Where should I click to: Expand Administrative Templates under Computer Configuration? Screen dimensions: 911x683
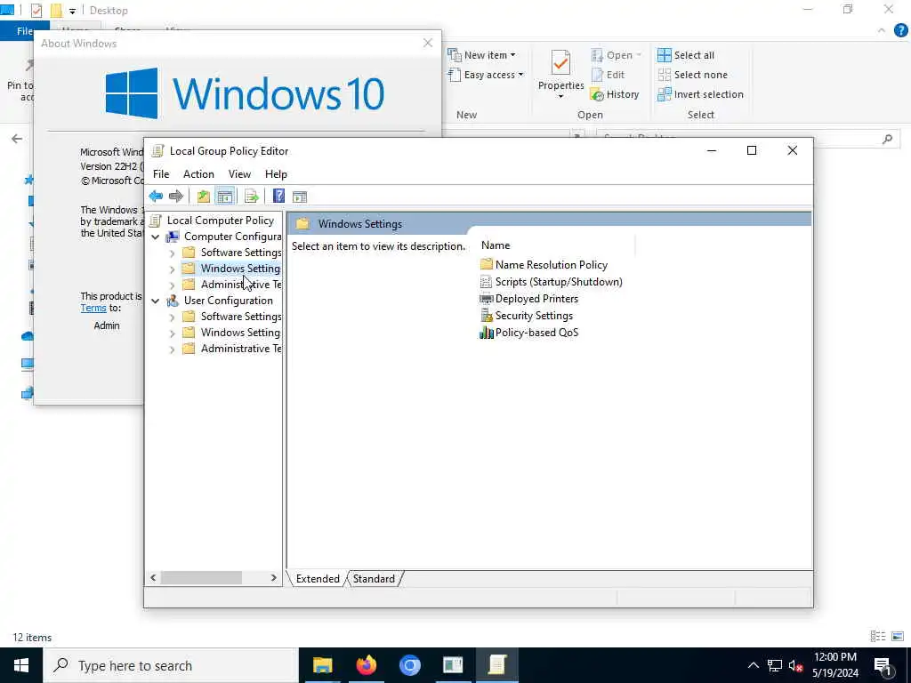coord(172,285)
